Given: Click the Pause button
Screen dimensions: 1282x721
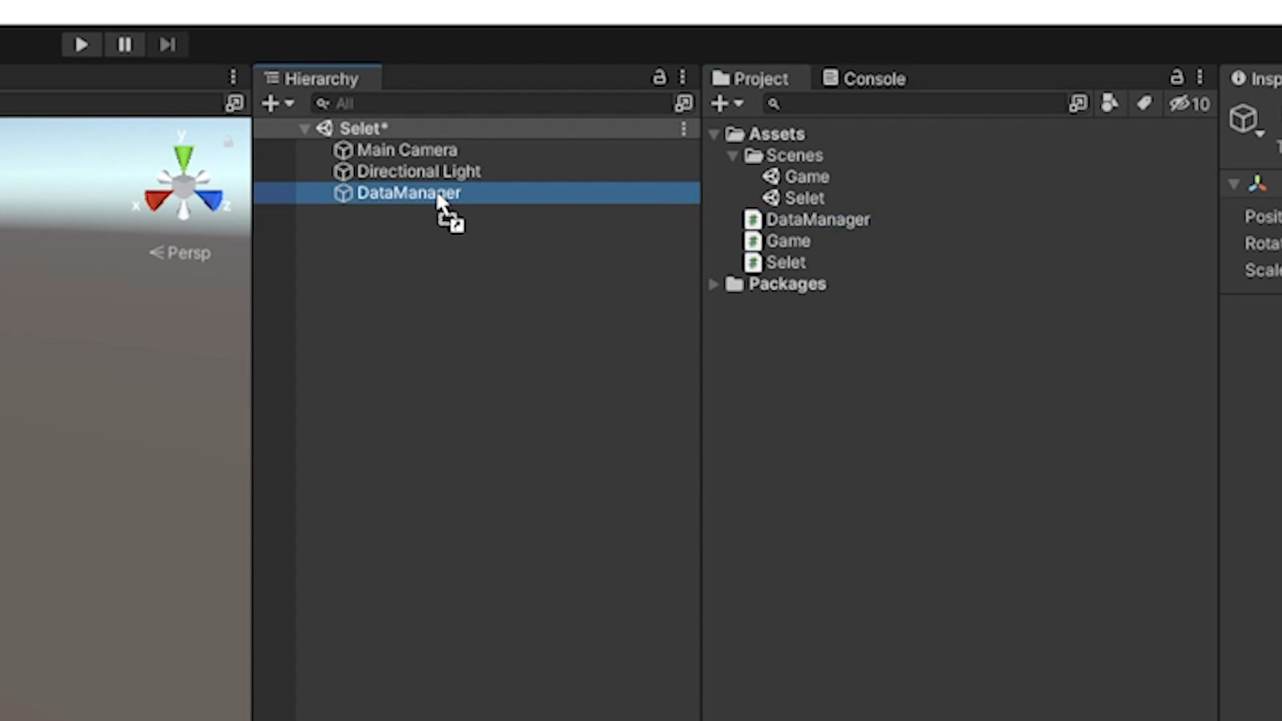Looking at the screenshot, I should coord(125,45).
